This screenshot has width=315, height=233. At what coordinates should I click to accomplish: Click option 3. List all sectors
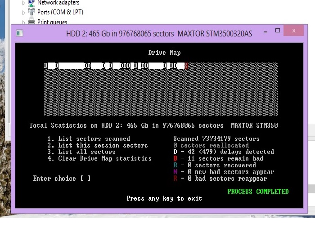[81, 152]
